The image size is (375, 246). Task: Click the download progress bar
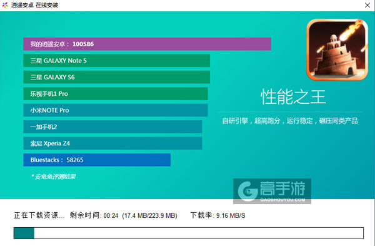189,233
